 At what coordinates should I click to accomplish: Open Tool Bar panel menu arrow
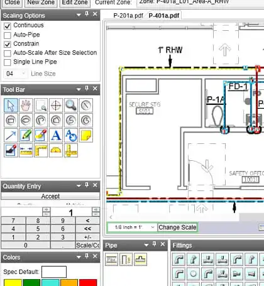(x=79, y=89)
